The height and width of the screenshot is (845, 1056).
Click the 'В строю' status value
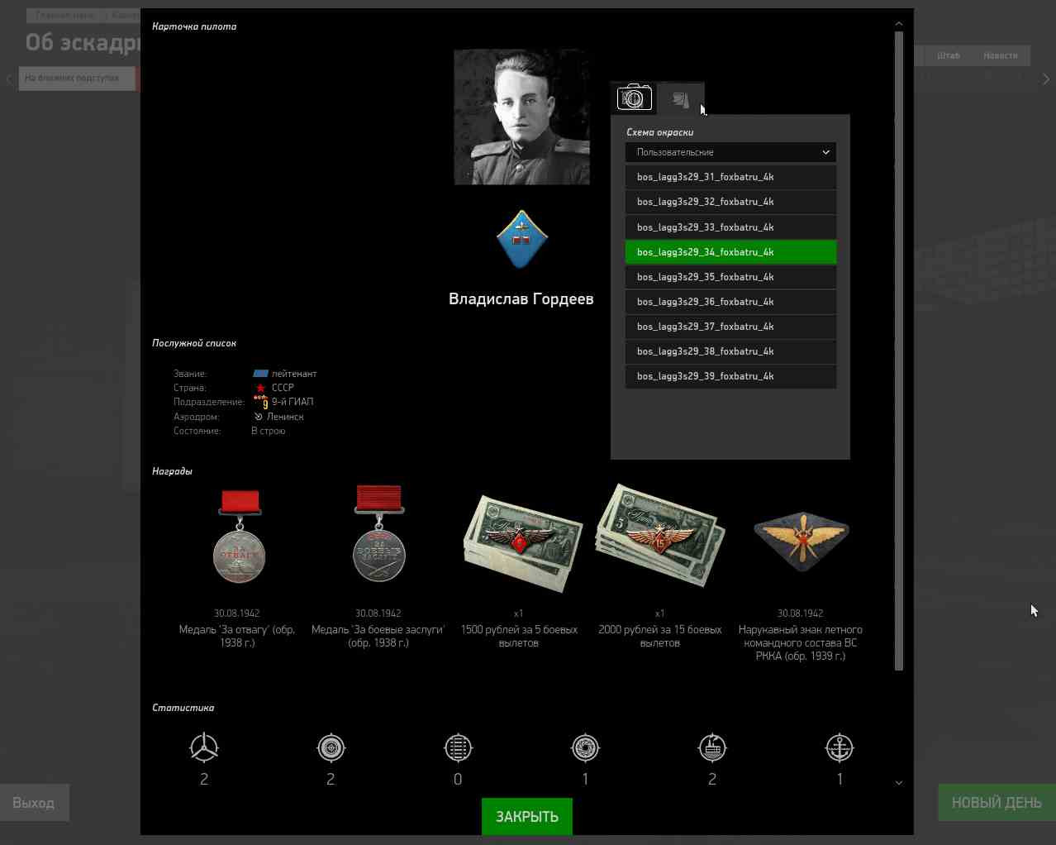coord(269,431)
